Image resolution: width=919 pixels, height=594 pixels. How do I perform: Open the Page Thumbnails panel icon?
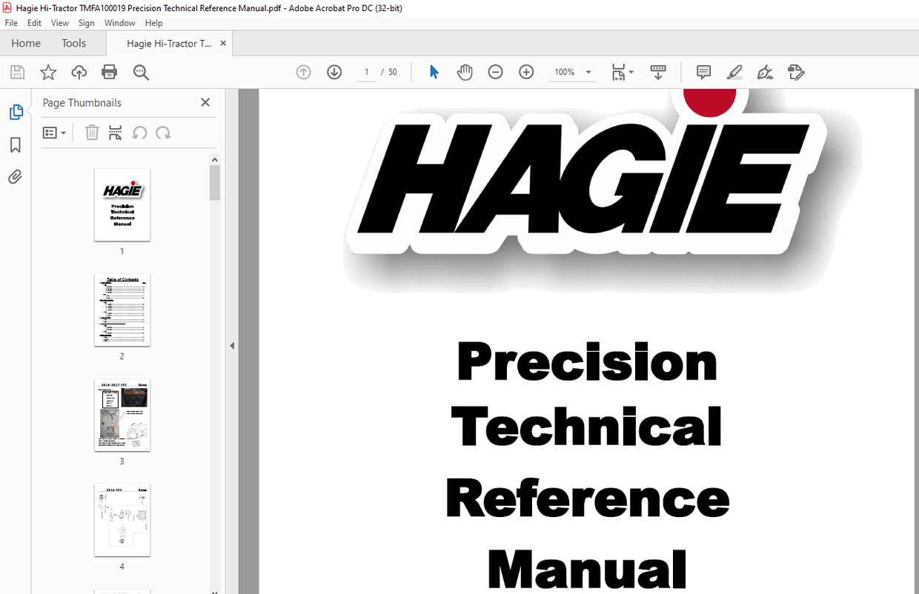point(16,111)
